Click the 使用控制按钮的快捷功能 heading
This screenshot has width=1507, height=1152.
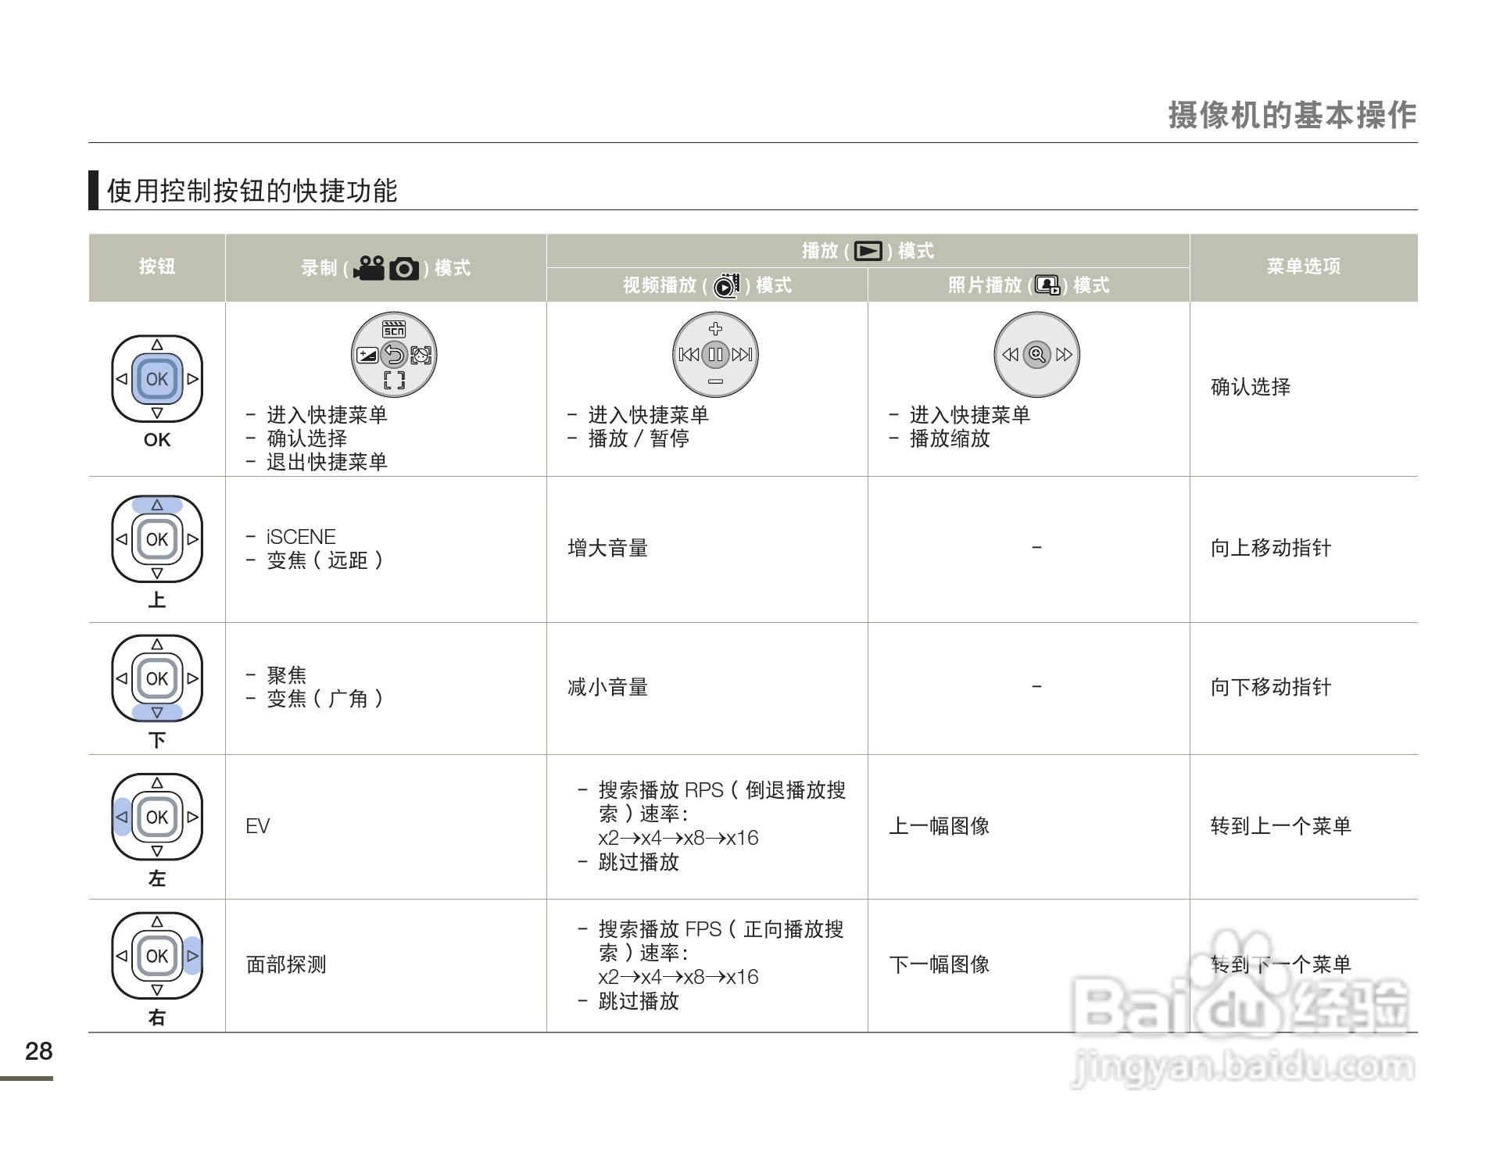[252, 191]
